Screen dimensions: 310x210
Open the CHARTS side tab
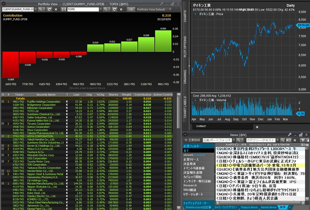(185, 16)
